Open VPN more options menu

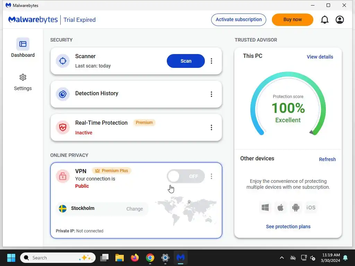tap(211, 176)
